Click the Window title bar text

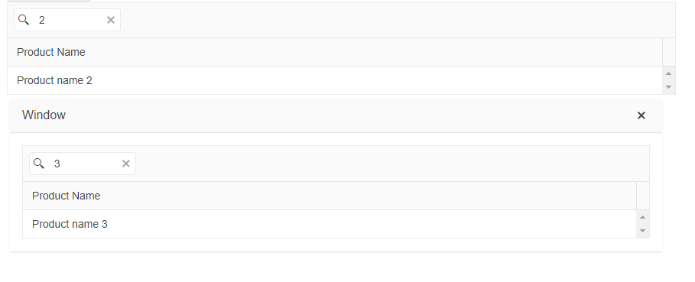click(44, 115)
